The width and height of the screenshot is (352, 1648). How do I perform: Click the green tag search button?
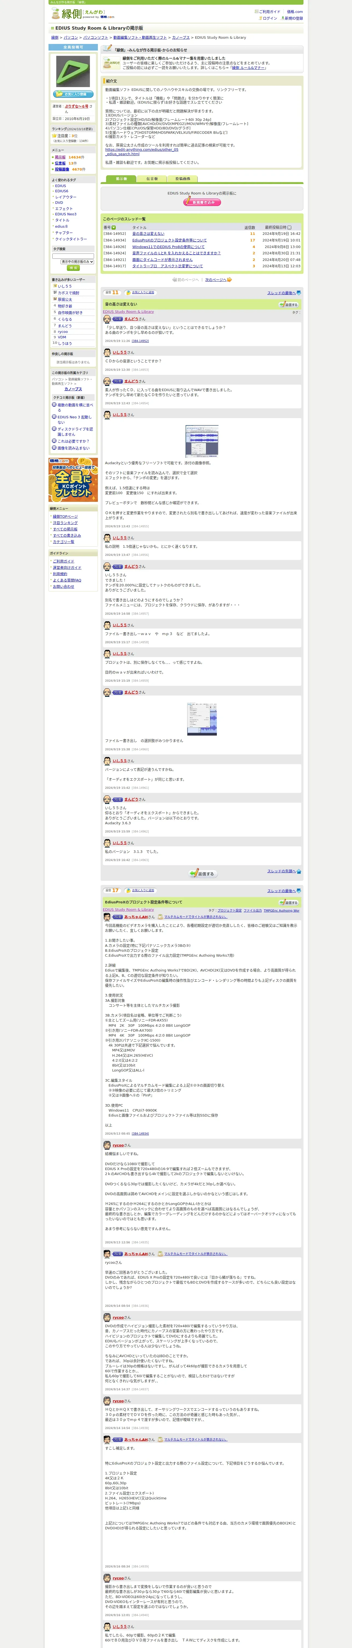click(73, 268)
